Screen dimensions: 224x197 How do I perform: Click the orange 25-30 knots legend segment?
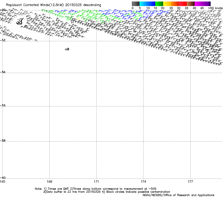(175, 4)
